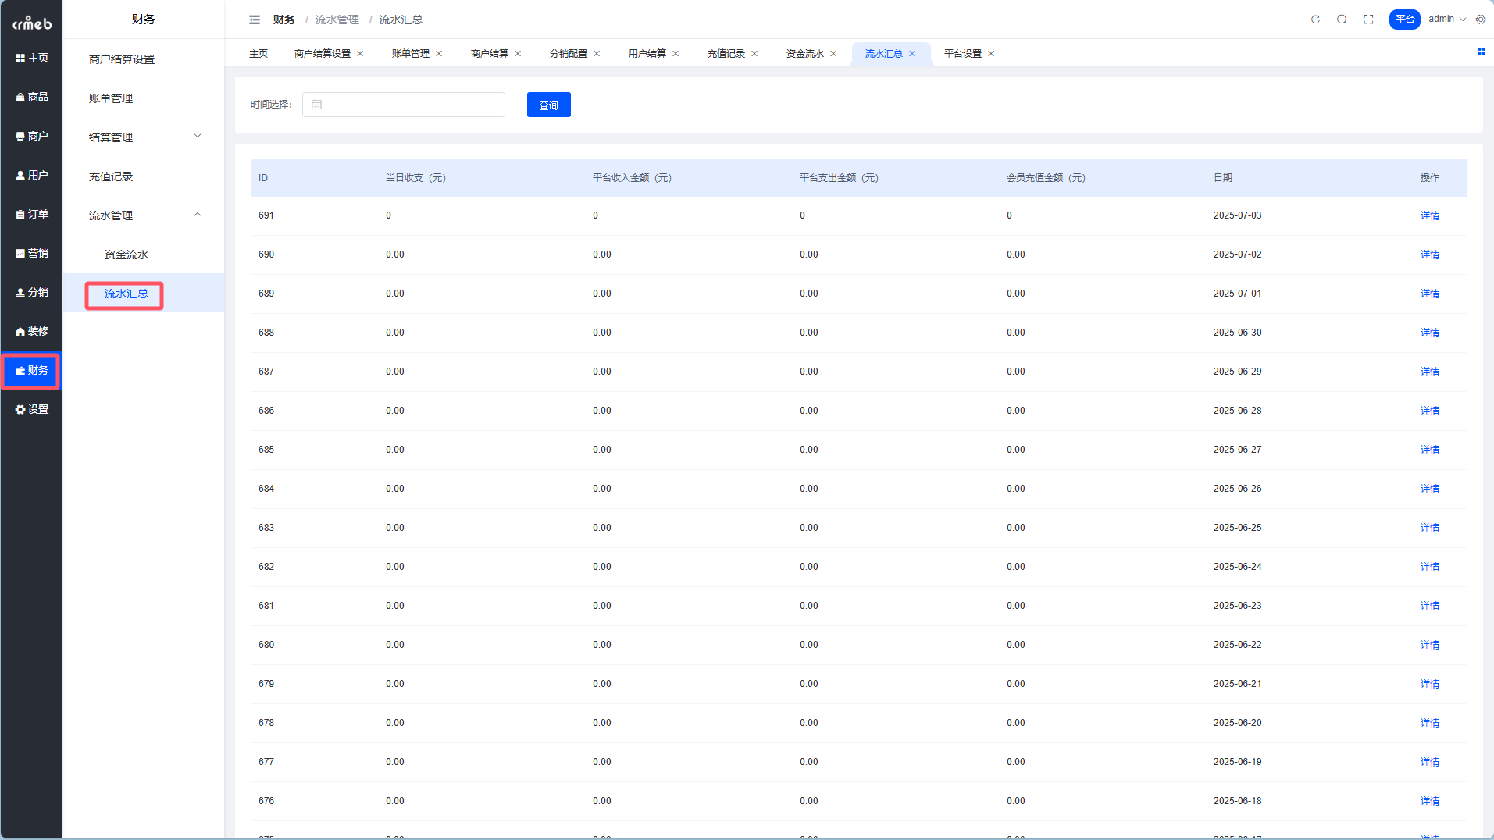Toggle fullscreen mode icon
The height and width of the screenshot is (840, 1494).
pos(1368,20)
